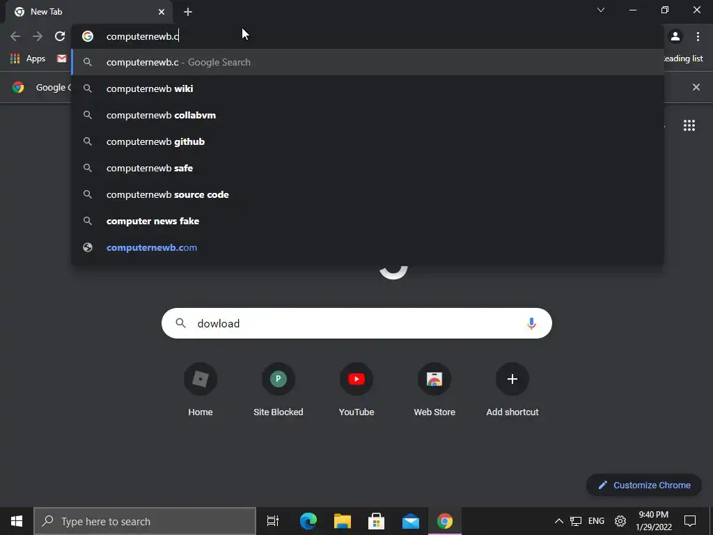Open File Explorer from the taskbar

[x=343, y=521]
